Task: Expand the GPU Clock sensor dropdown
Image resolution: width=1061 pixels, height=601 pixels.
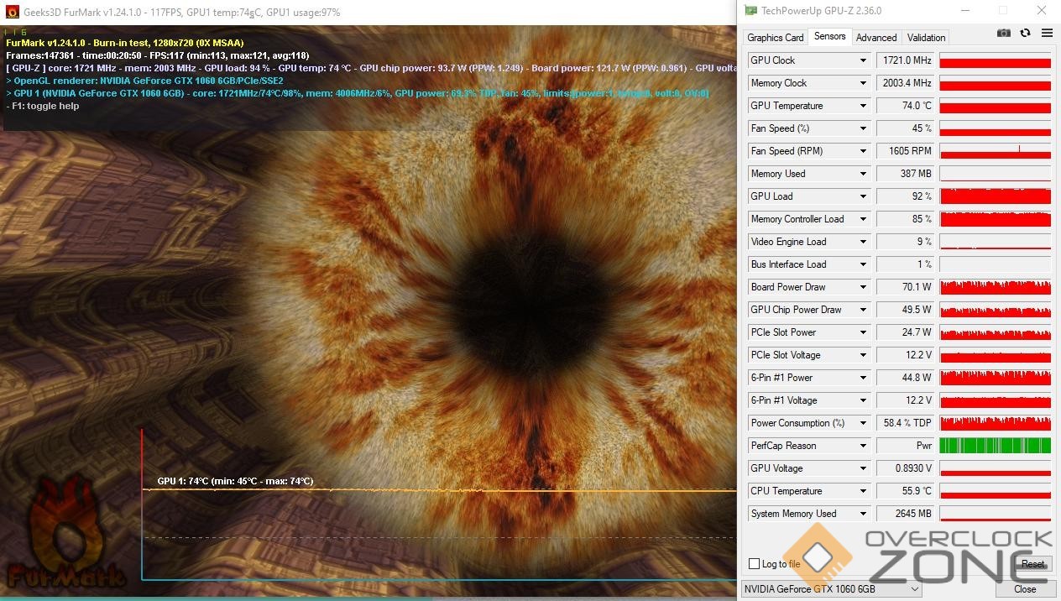Action: [x=862, y=60]
